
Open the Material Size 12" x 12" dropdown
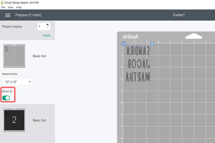[17, 82]
